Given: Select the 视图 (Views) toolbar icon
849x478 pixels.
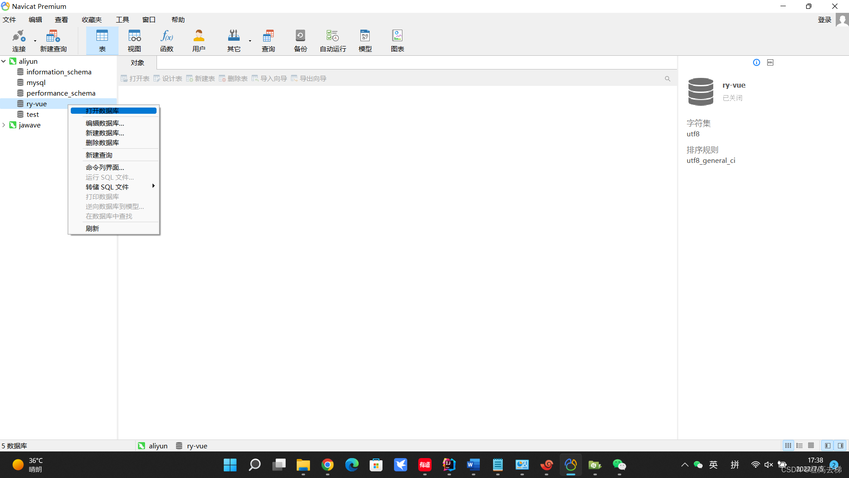Looking at the screenshot, I should click(134, 40).
